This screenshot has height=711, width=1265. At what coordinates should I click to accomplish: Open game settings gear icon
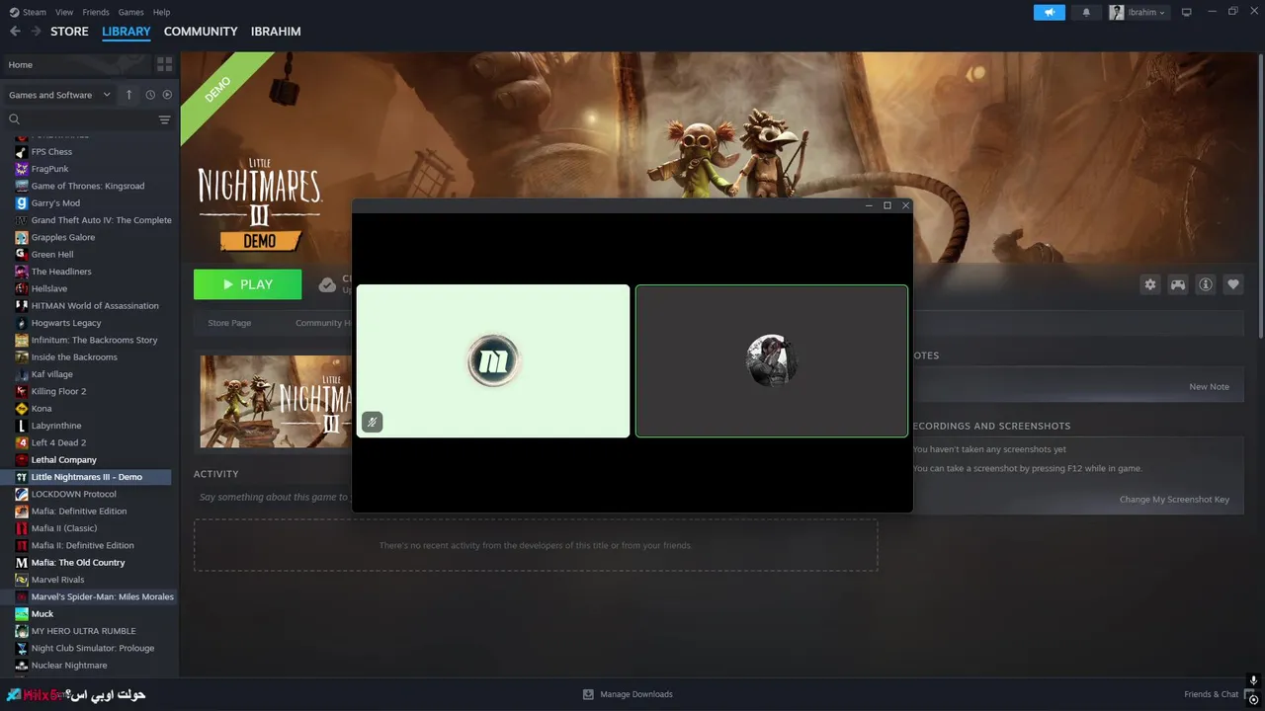[1150, 284]
